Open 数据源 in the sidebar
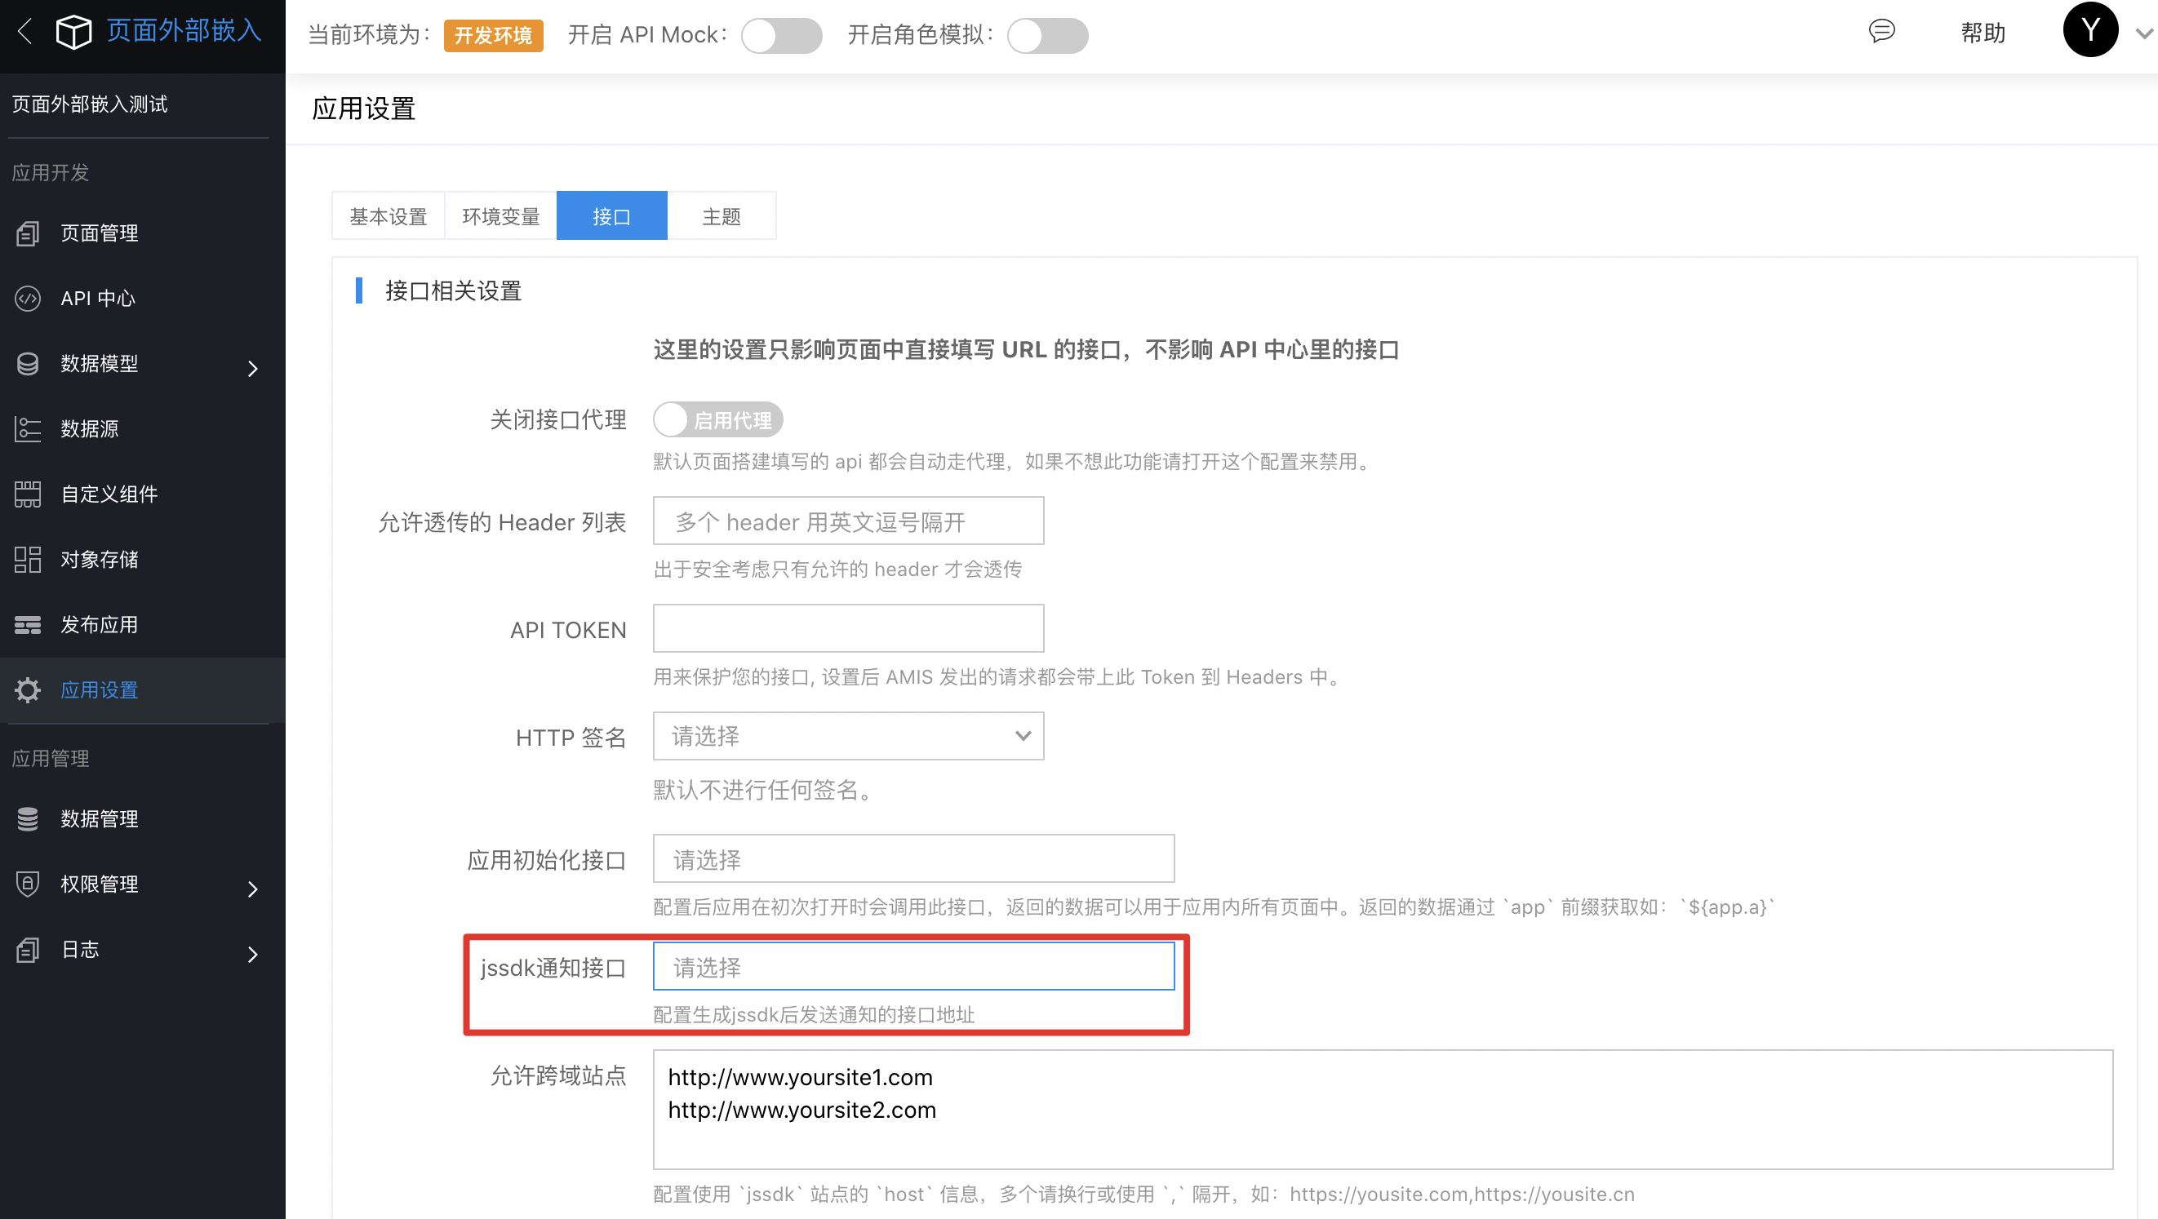The image size is (2158, 1219). click(90, 429)
